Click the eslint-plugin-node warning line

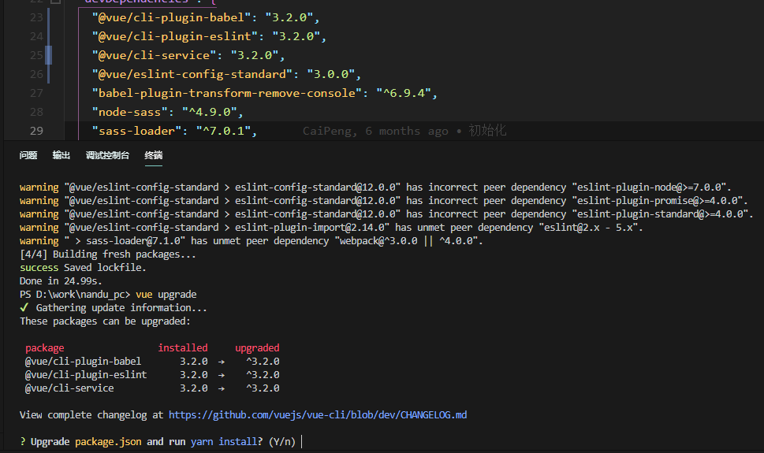pos(375,188)
